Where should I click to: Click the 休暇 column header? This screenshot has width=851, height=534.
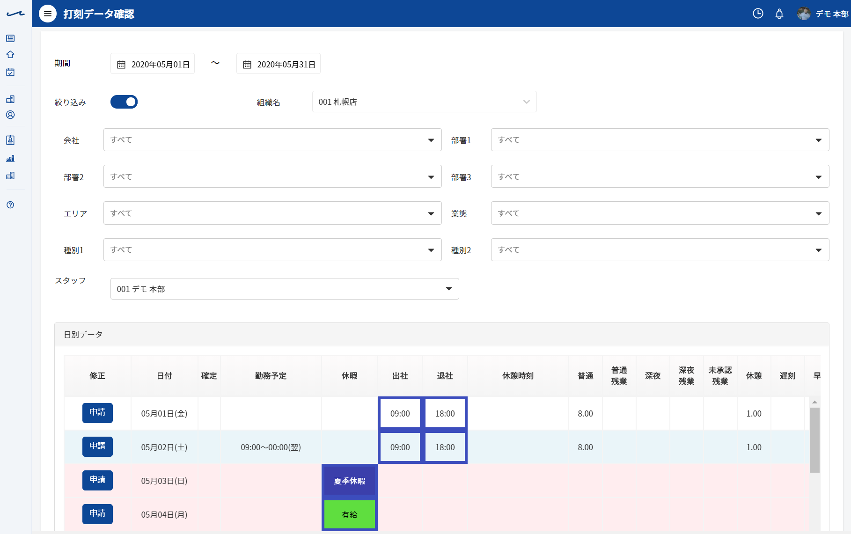[350, 376]
